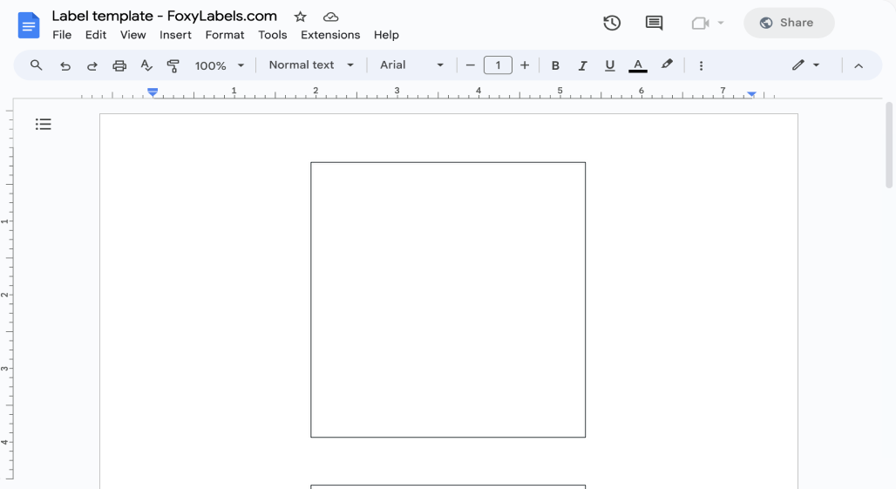The image size is (896, 489).
Task: Open the File menu
Action: point(62,35)
